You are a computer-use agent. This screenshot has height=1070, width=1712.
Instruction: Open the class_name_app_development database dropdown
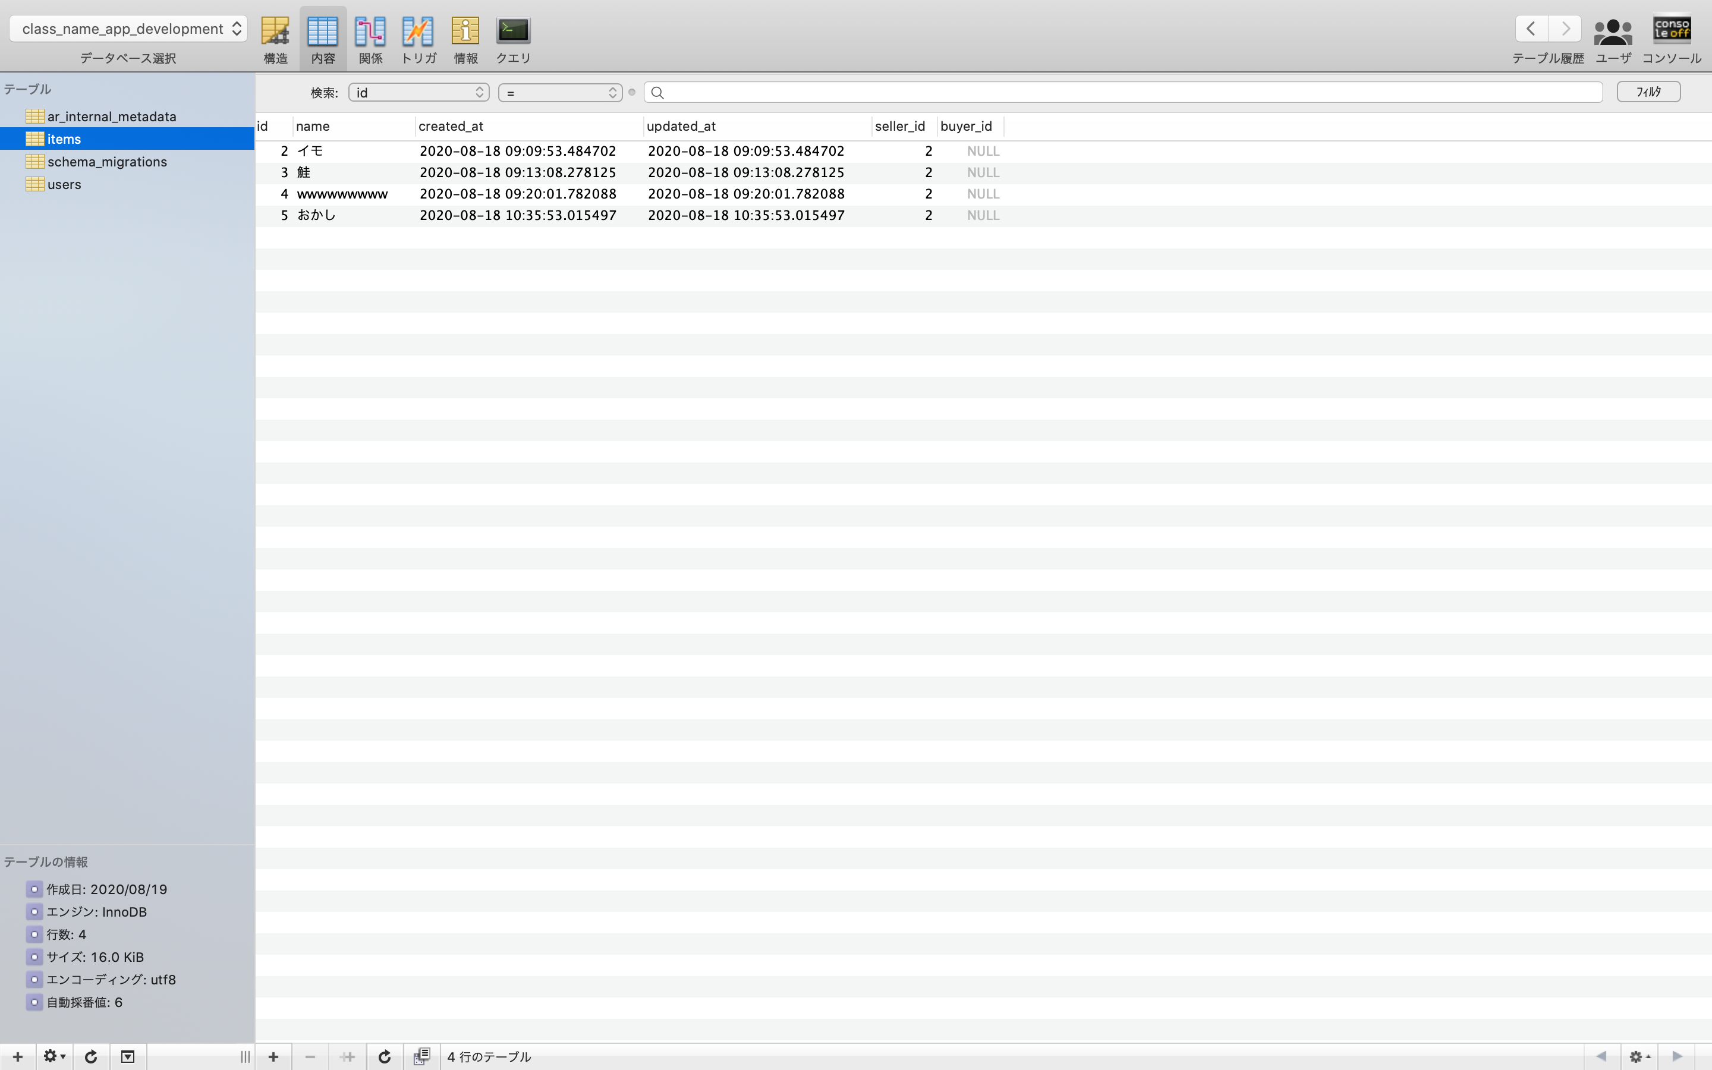[x=128, y=29]
